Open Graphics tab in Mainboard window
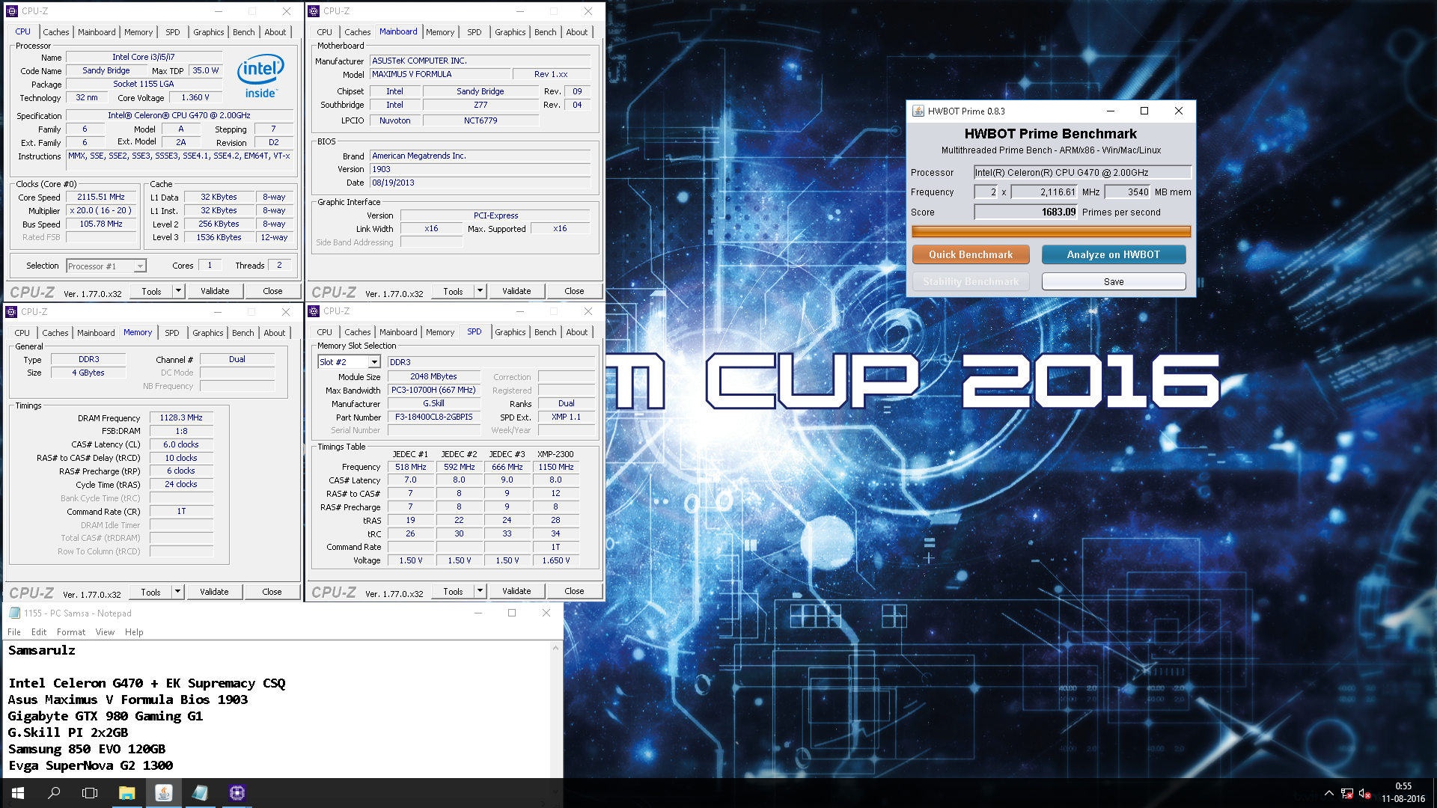Image resolution: width=1437 pixels, height=808 pixels. pyautogui.click(x=510, y=32)
